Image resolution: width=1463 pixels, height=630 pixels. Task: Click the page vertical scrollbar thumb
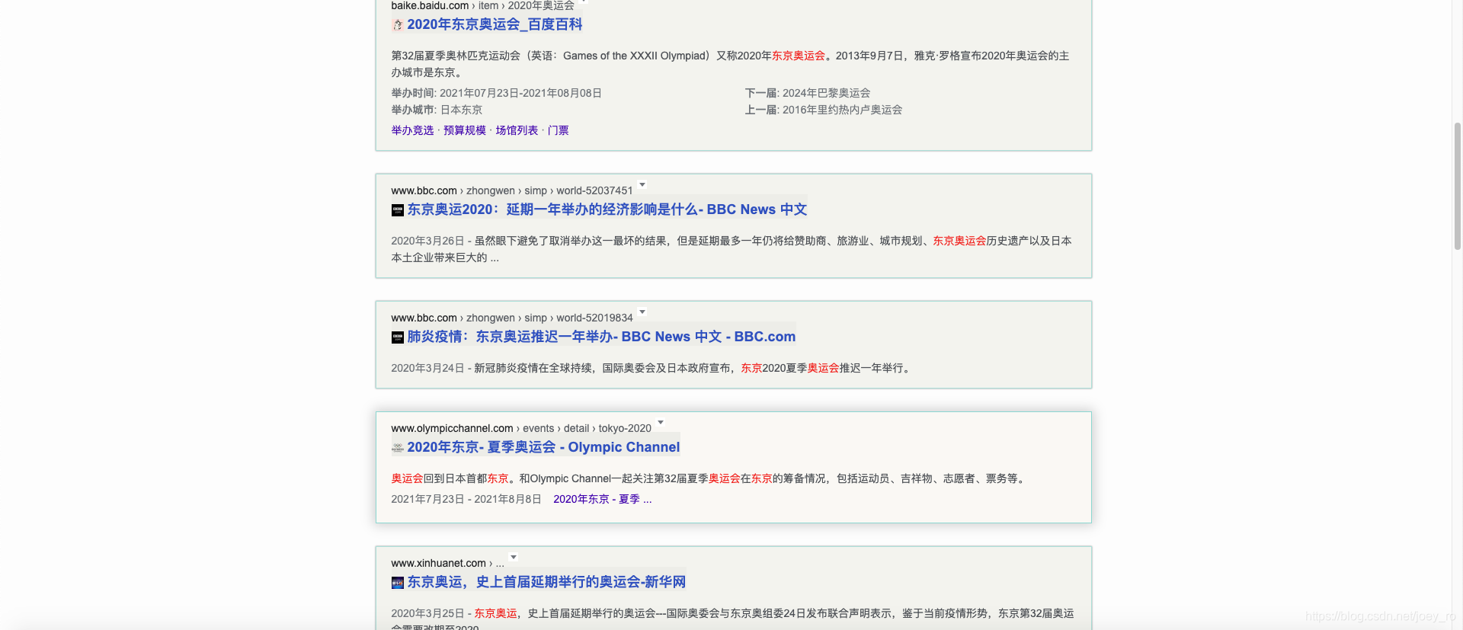(1458, 185)
